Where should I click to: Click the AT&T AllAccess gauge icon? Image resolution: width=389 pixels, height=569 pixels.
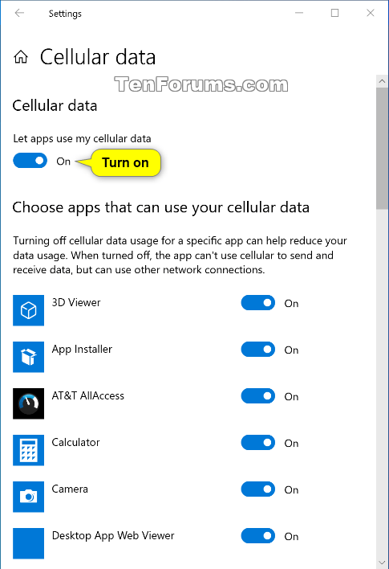click(x=28, y=403)
